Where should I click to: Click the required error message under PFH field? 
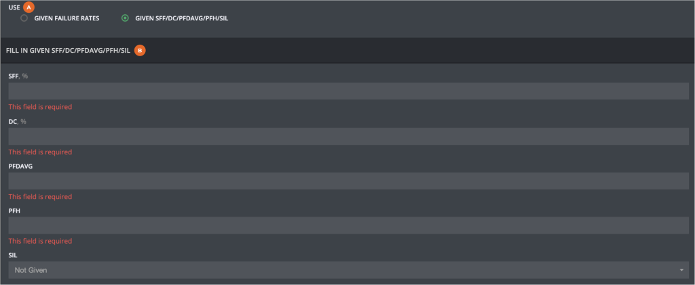(x=40, y=241)
